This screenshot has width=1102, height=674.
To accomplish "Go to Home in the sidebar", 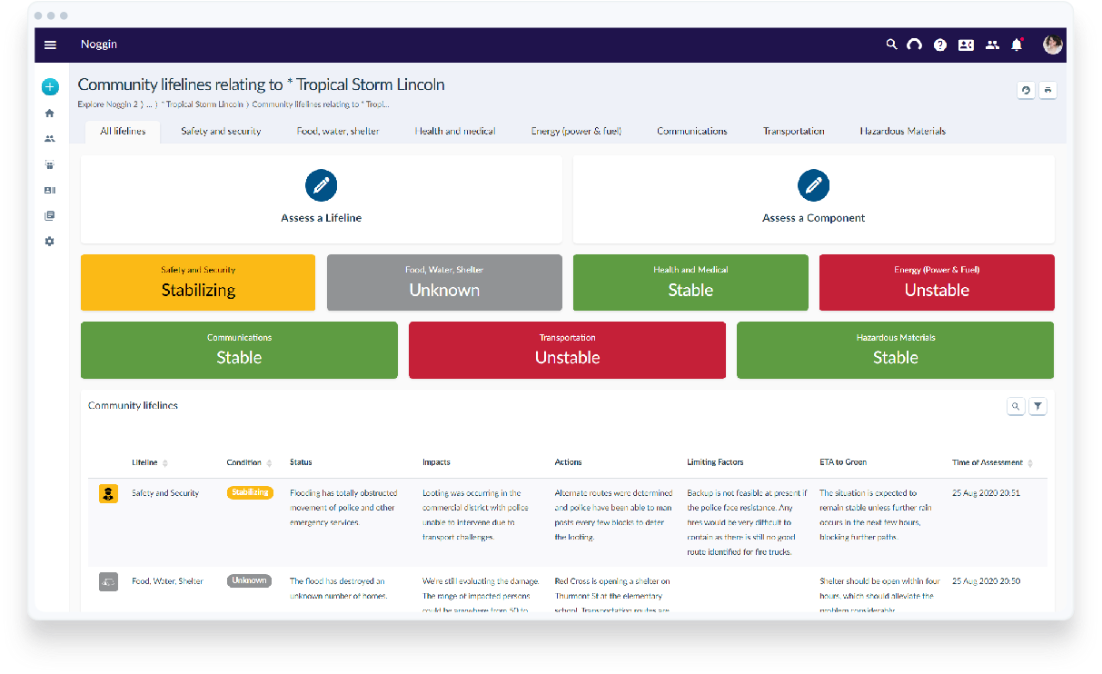I will (x=50, y=114).
